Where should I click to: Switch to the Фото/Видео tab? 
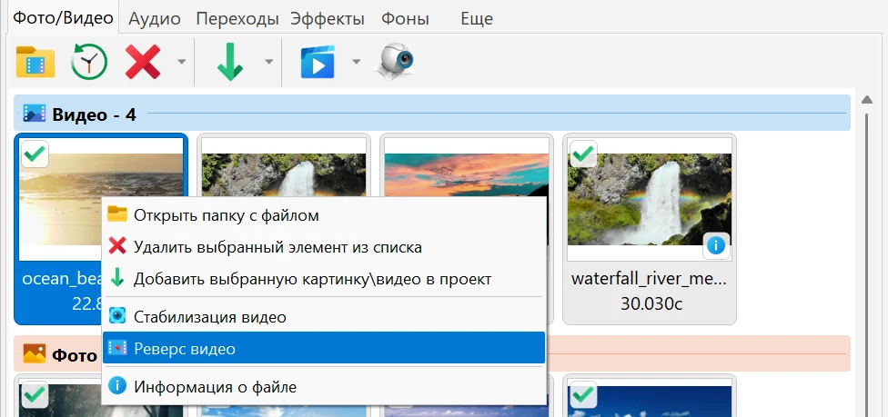63,18
